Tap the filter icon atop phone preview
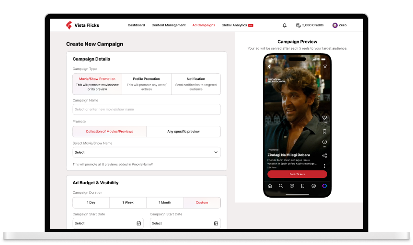This screenshot has width=413, height=245. pyautogui.click(x=325, y=67)
